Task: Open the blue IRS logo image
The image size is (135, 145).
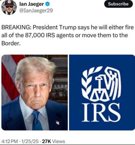Action: click(x=102, y=93)
